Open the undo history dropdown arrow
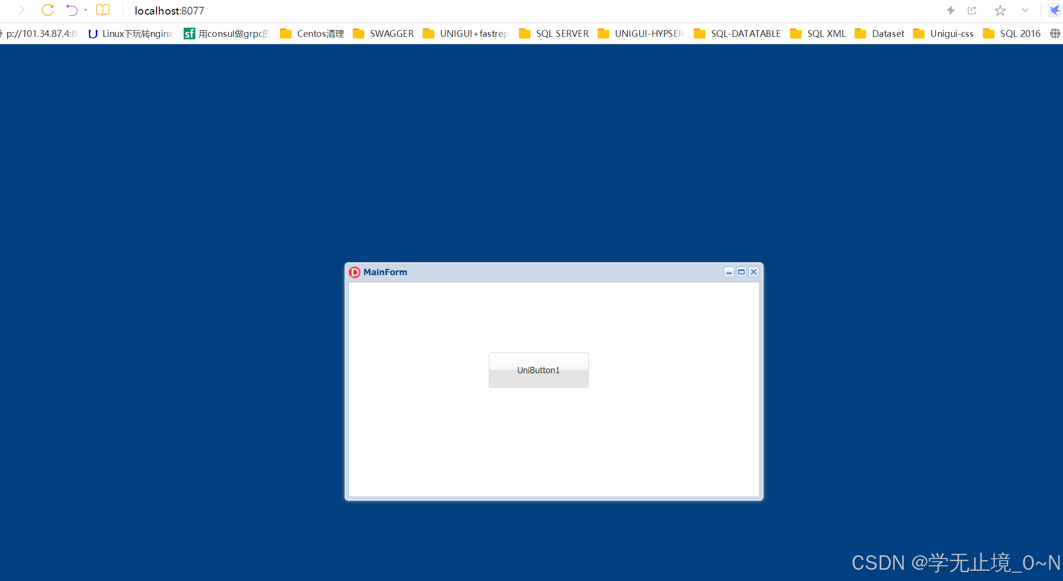The height and width of the screenshot is (581, 1063). point(86,10)
